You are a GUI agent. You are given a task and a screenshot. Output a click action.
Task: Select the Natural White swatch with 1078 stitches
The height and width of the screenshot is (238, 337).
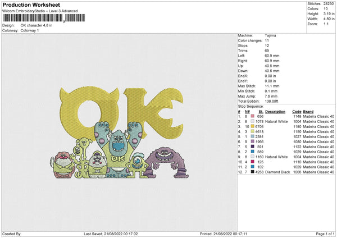tap(253, 121)
